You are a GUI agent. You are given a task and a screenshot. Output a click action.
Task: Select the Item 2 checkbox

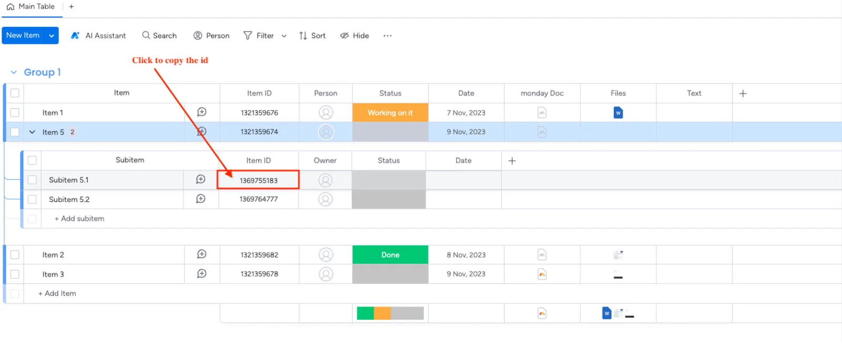pyautogui.click(x=15, y=255)
